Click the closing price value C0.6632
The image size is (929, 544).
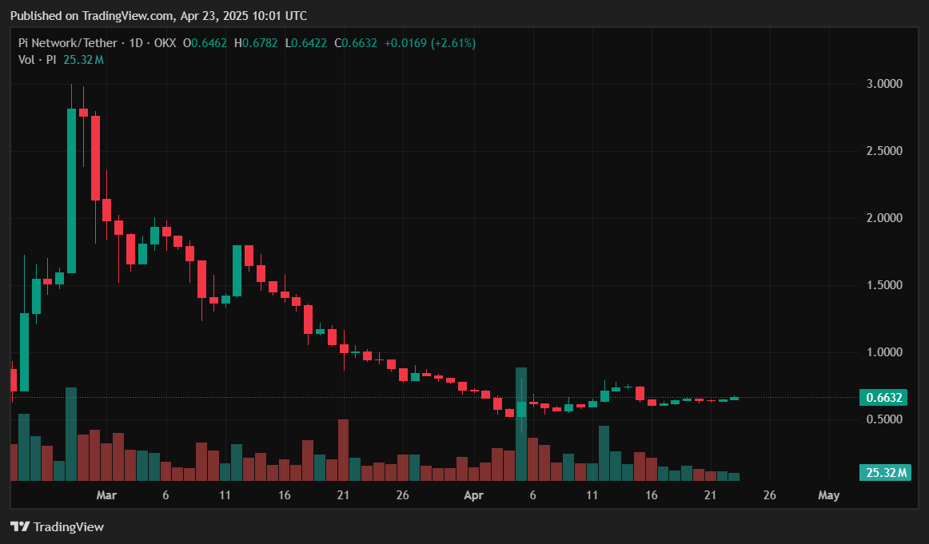pyautogui.click(x=355, y=43)
